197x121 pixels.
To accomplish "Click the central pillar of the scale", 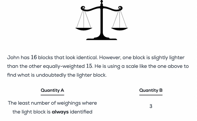I will click(x=102, y=23).
